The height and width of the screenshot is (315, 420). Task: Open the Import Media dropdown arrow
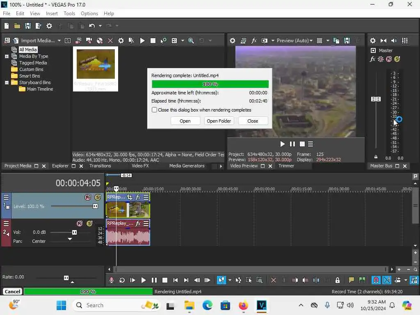coord(59,41)
